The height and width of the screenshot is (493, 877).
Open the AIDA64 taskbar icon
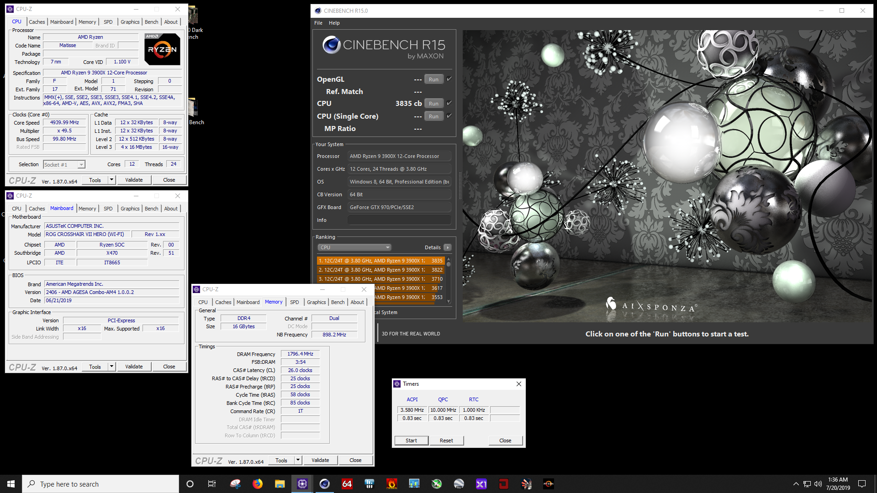[x=347, y=484]
